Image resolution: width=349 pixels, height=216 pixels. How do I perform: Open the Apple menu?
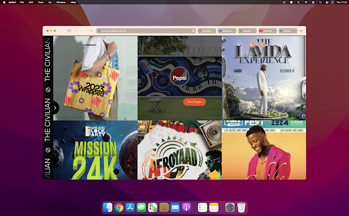[4, 2]
